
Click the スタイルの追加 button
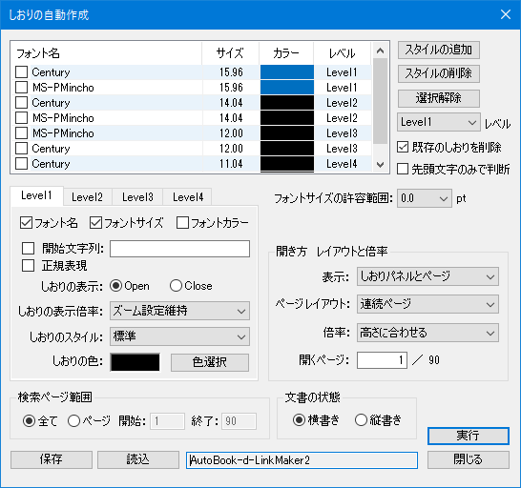(x=439, y=50)
